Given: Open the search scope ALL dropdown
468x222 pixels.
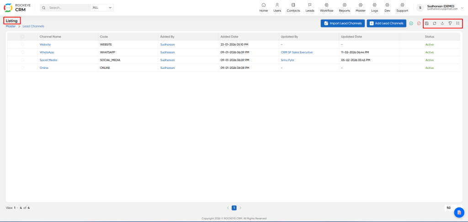Looking at the screenshot, I should coord(102,8).
